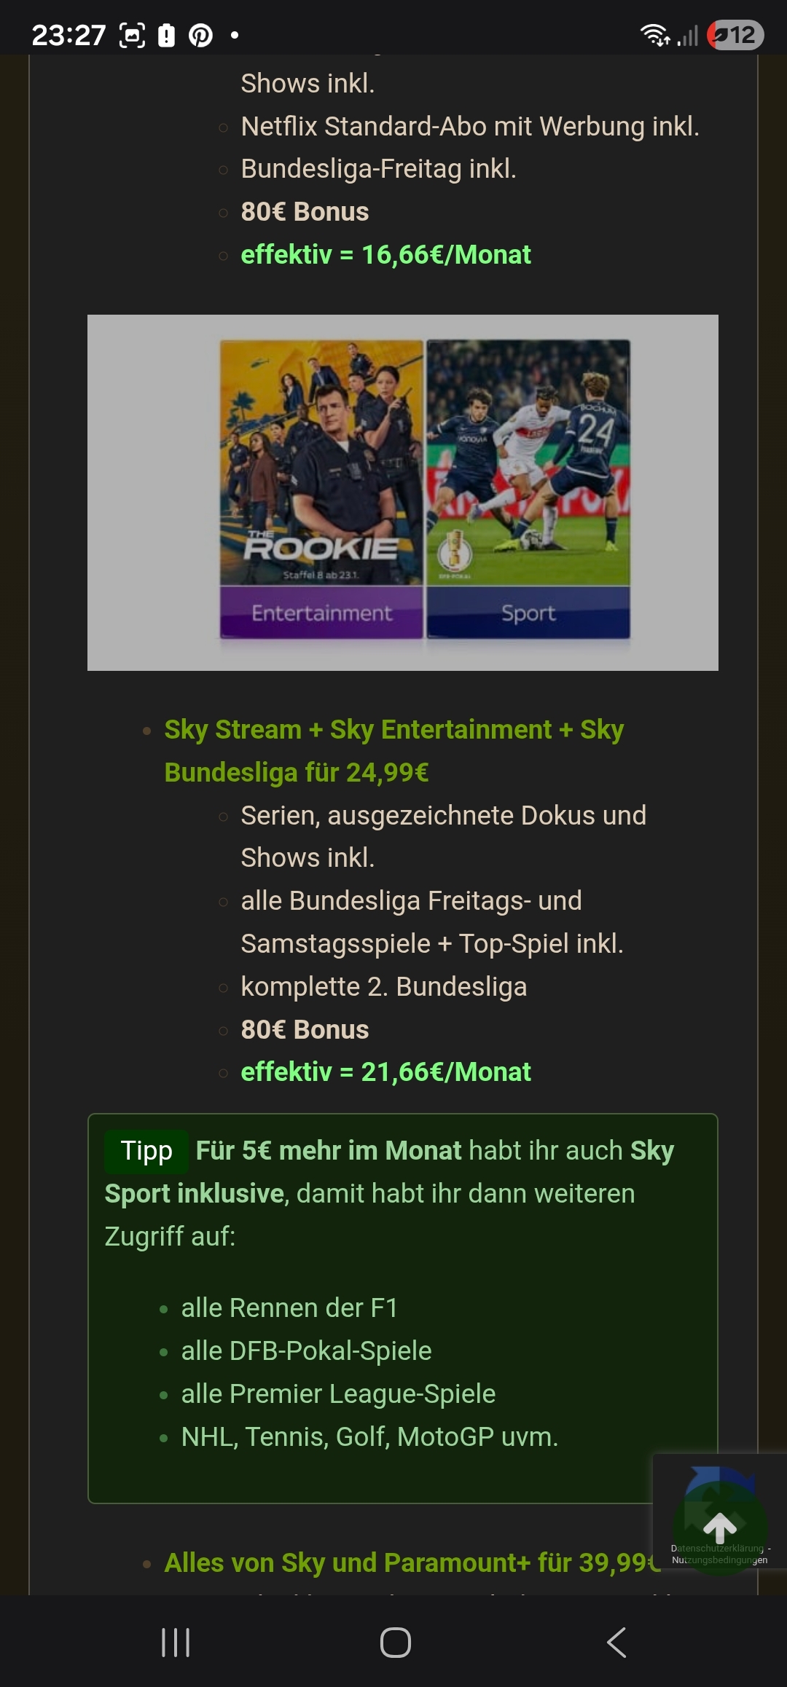Open Sky Stream Entertainment Bundesliga 24,99€ offer

point(393,751)
